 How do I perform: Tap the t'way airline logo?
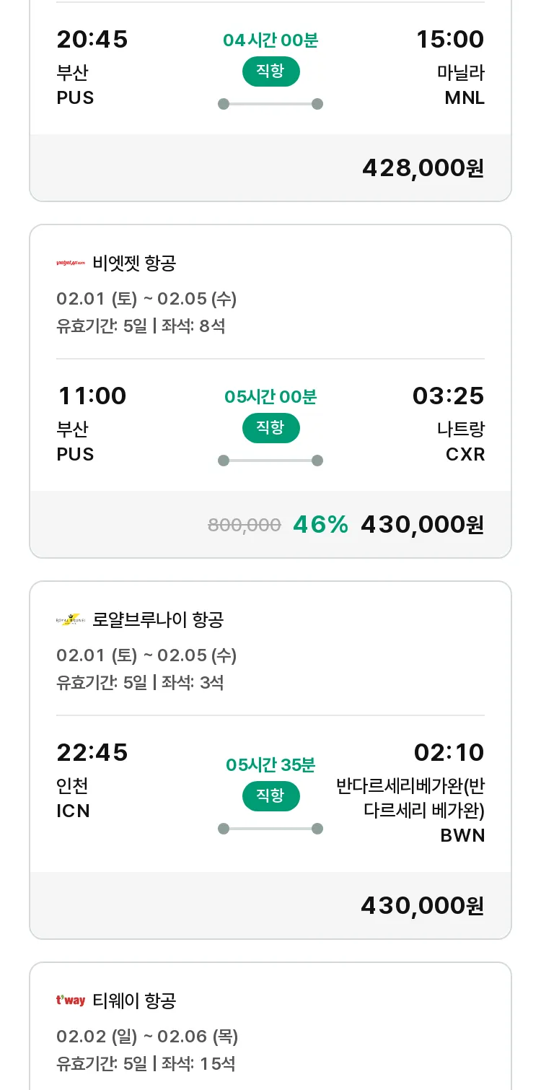coord(71,1000)
